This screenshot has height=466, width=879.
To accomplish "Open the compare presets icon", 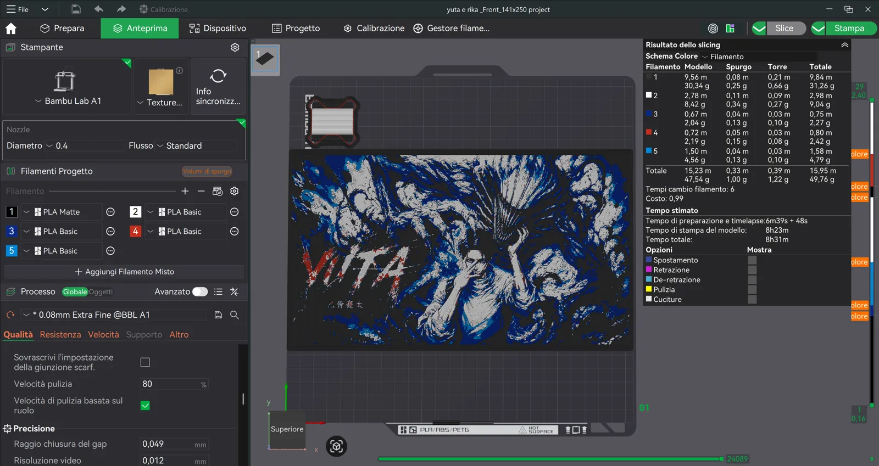I will click(x=235, y=292).
